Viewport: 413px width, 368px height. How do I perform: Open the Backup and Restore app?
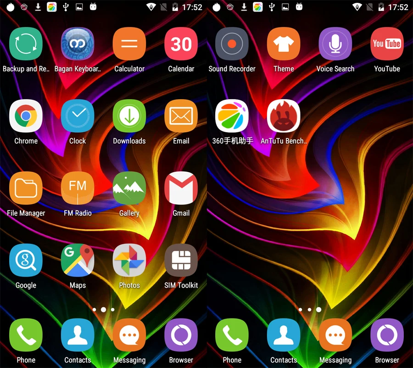[x=26, y=44]
